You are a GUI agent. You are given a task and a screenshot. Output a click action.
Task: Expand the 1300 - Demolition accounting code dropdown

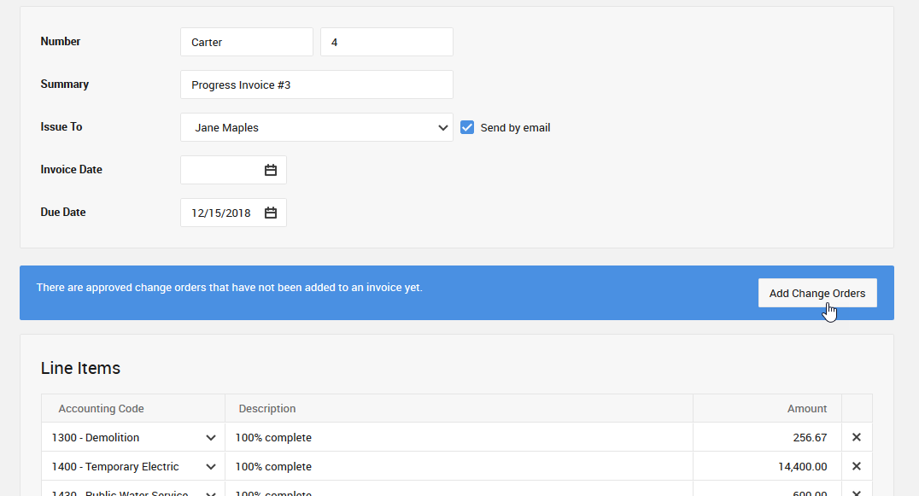pos(210,438)
